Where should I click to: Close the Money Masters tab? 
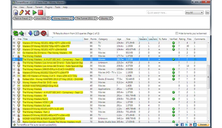tap(72, 18)
